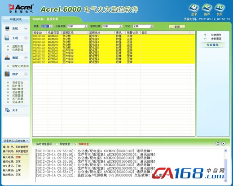Select the 报警信息 radio option

(x=57, y=144)
